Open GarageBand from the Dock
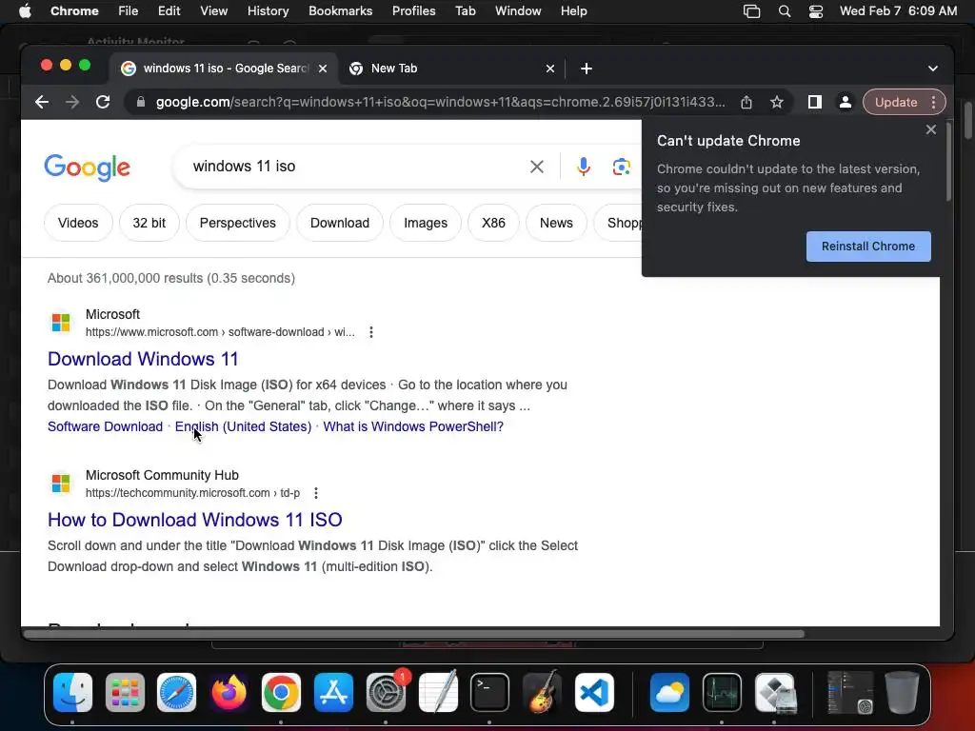 (x=542, y=692)
